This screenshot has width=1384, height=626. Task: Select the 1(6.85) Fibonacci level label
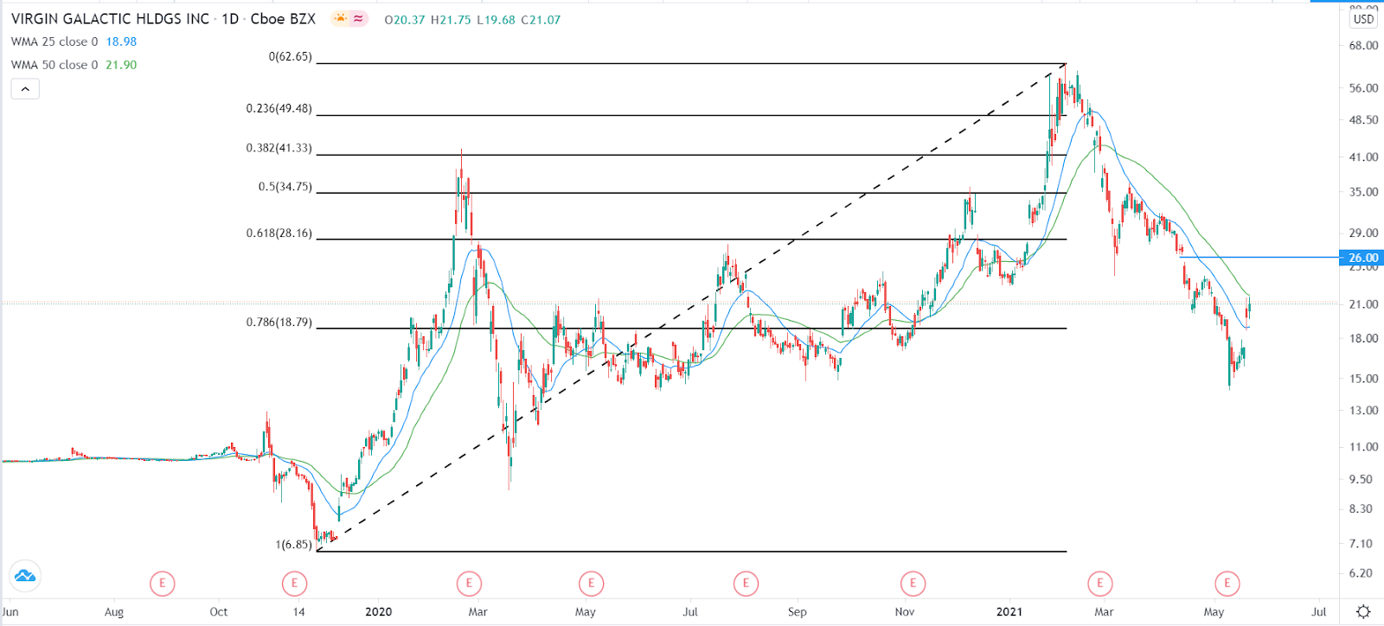293,545
